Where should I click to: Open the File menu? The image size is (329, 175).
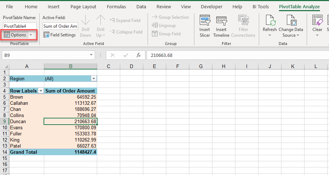click(10, 7)
